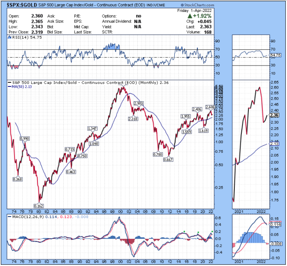Screen dimensions: 287x266
Task: Click the 0.750 price label
Action: (x=82, y=156)
